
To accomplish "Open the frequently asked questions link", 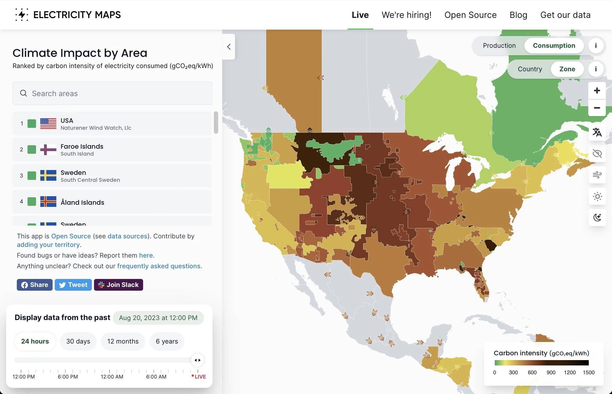I will (x=159, y=266).
